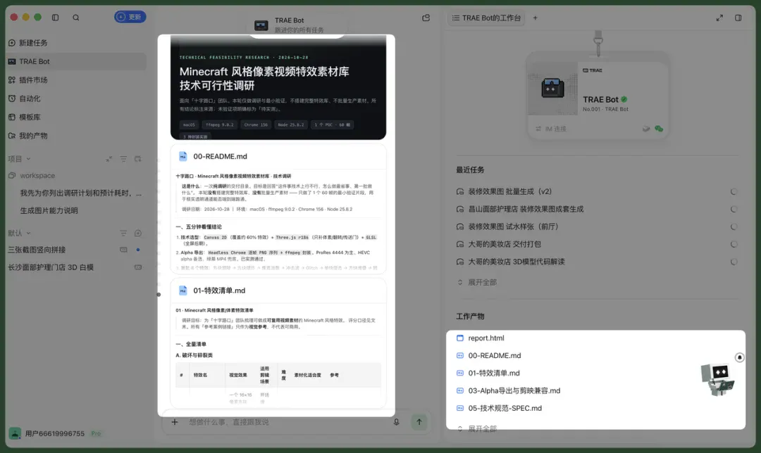
Task: Toggle the left sidebar panel icon
Action: pos(56,18)
